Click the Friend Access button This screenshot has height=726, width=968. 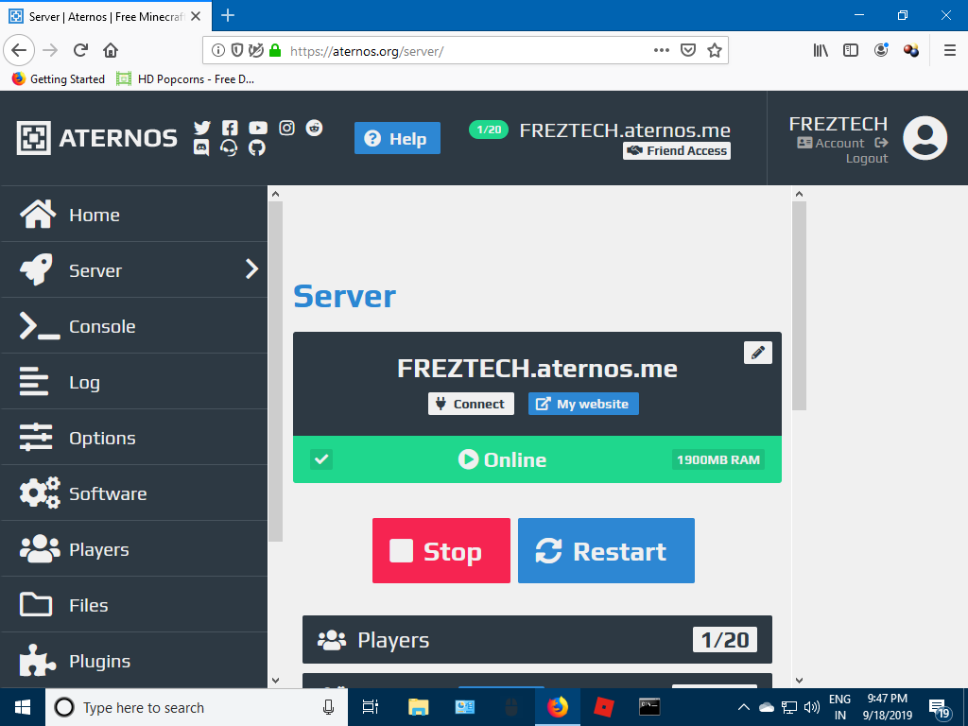[677, 150]
